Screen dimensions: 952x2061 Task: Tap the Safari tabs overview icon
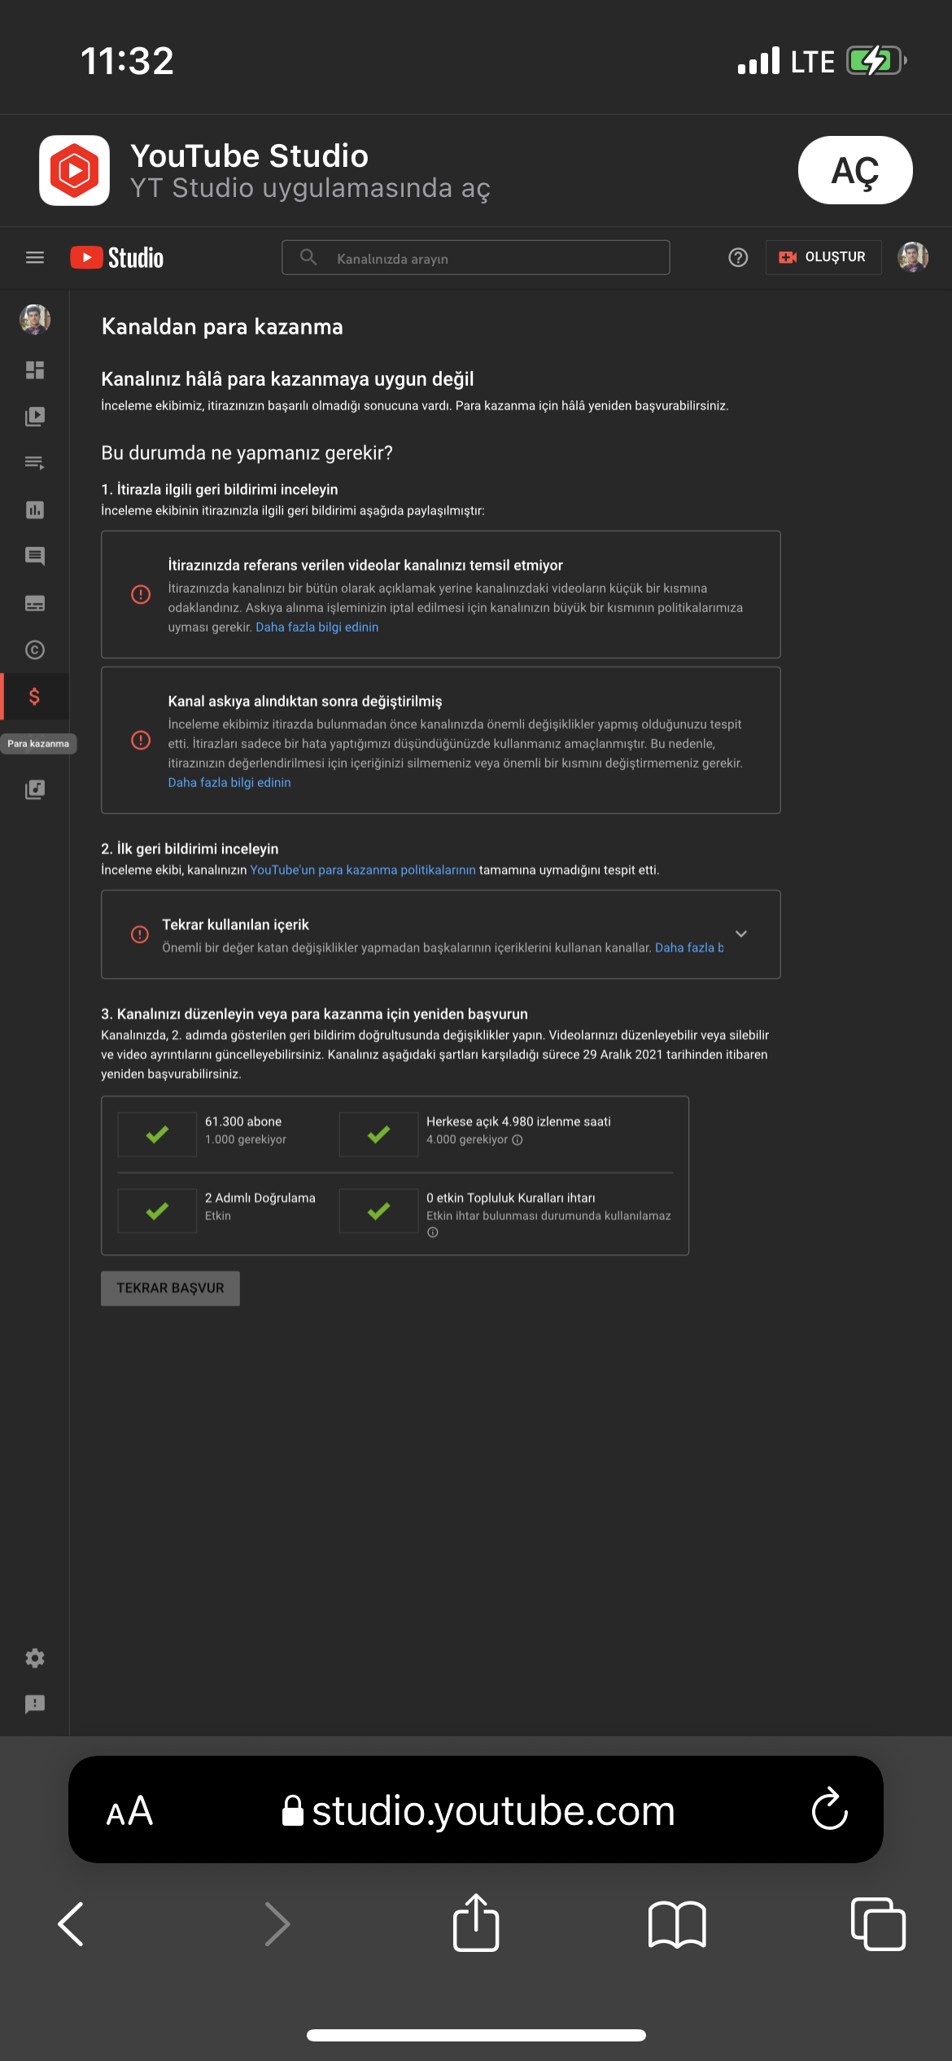click(878, 1924)
